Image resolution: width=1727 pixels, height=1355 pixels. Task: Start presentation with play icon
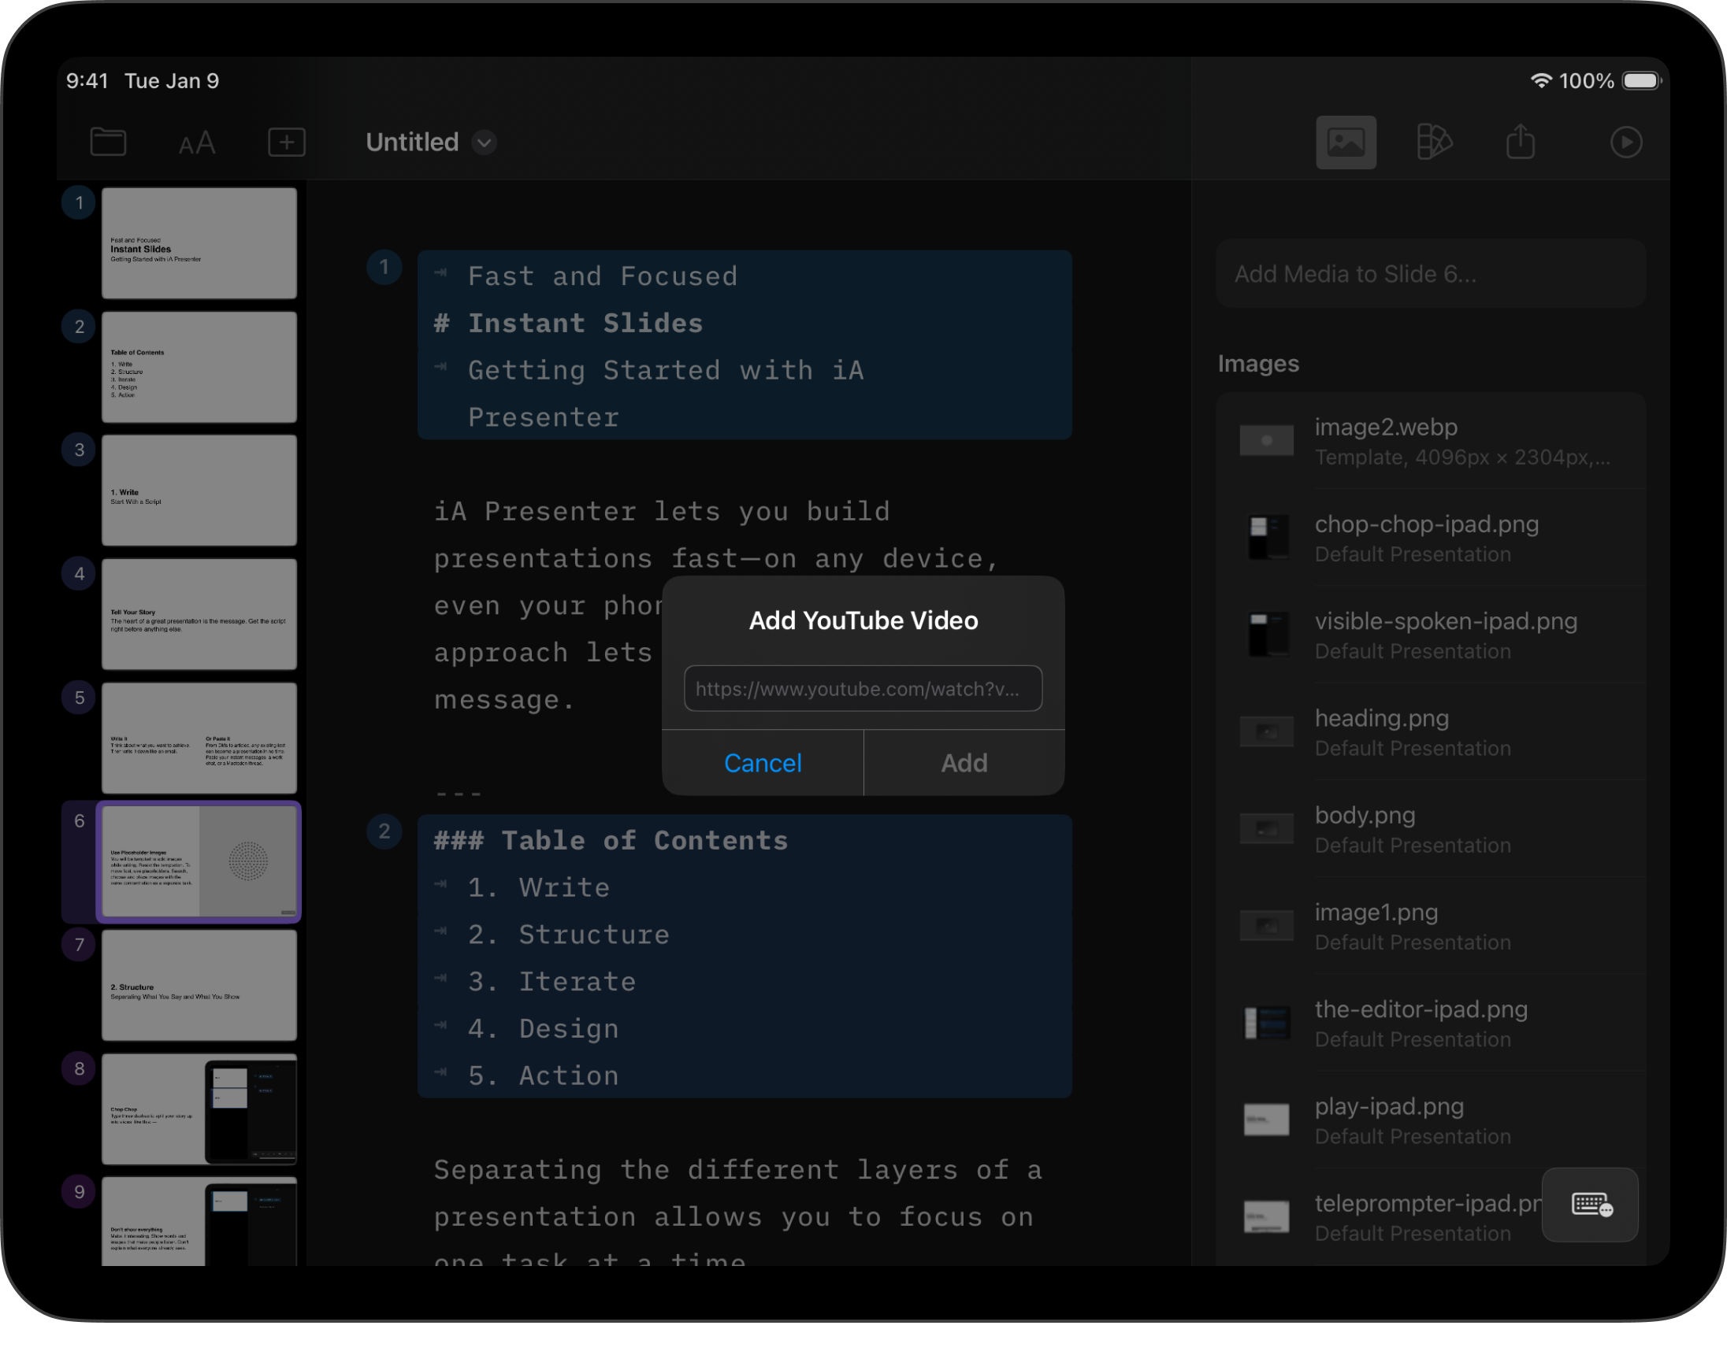pyautogui.click(x=1625, y=142)
